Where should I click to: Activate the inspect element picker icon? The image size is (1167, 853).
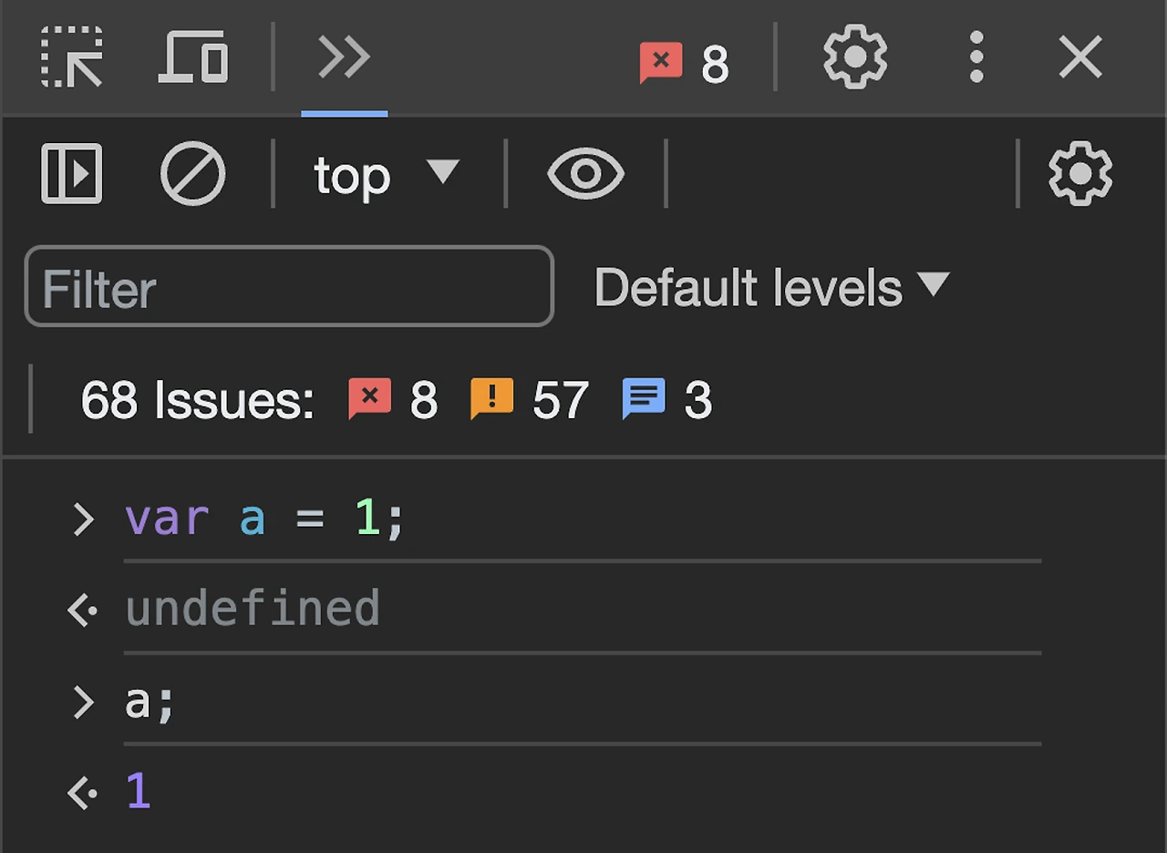[72, 57]
